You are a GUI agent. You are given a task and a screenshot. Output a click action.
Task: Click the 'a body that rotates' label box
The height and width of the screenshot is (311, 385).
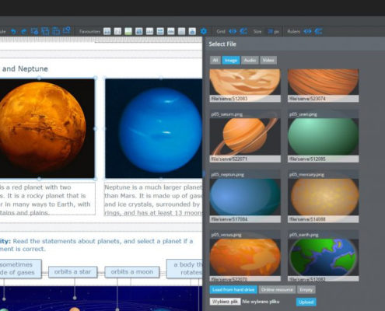point(184,268)
